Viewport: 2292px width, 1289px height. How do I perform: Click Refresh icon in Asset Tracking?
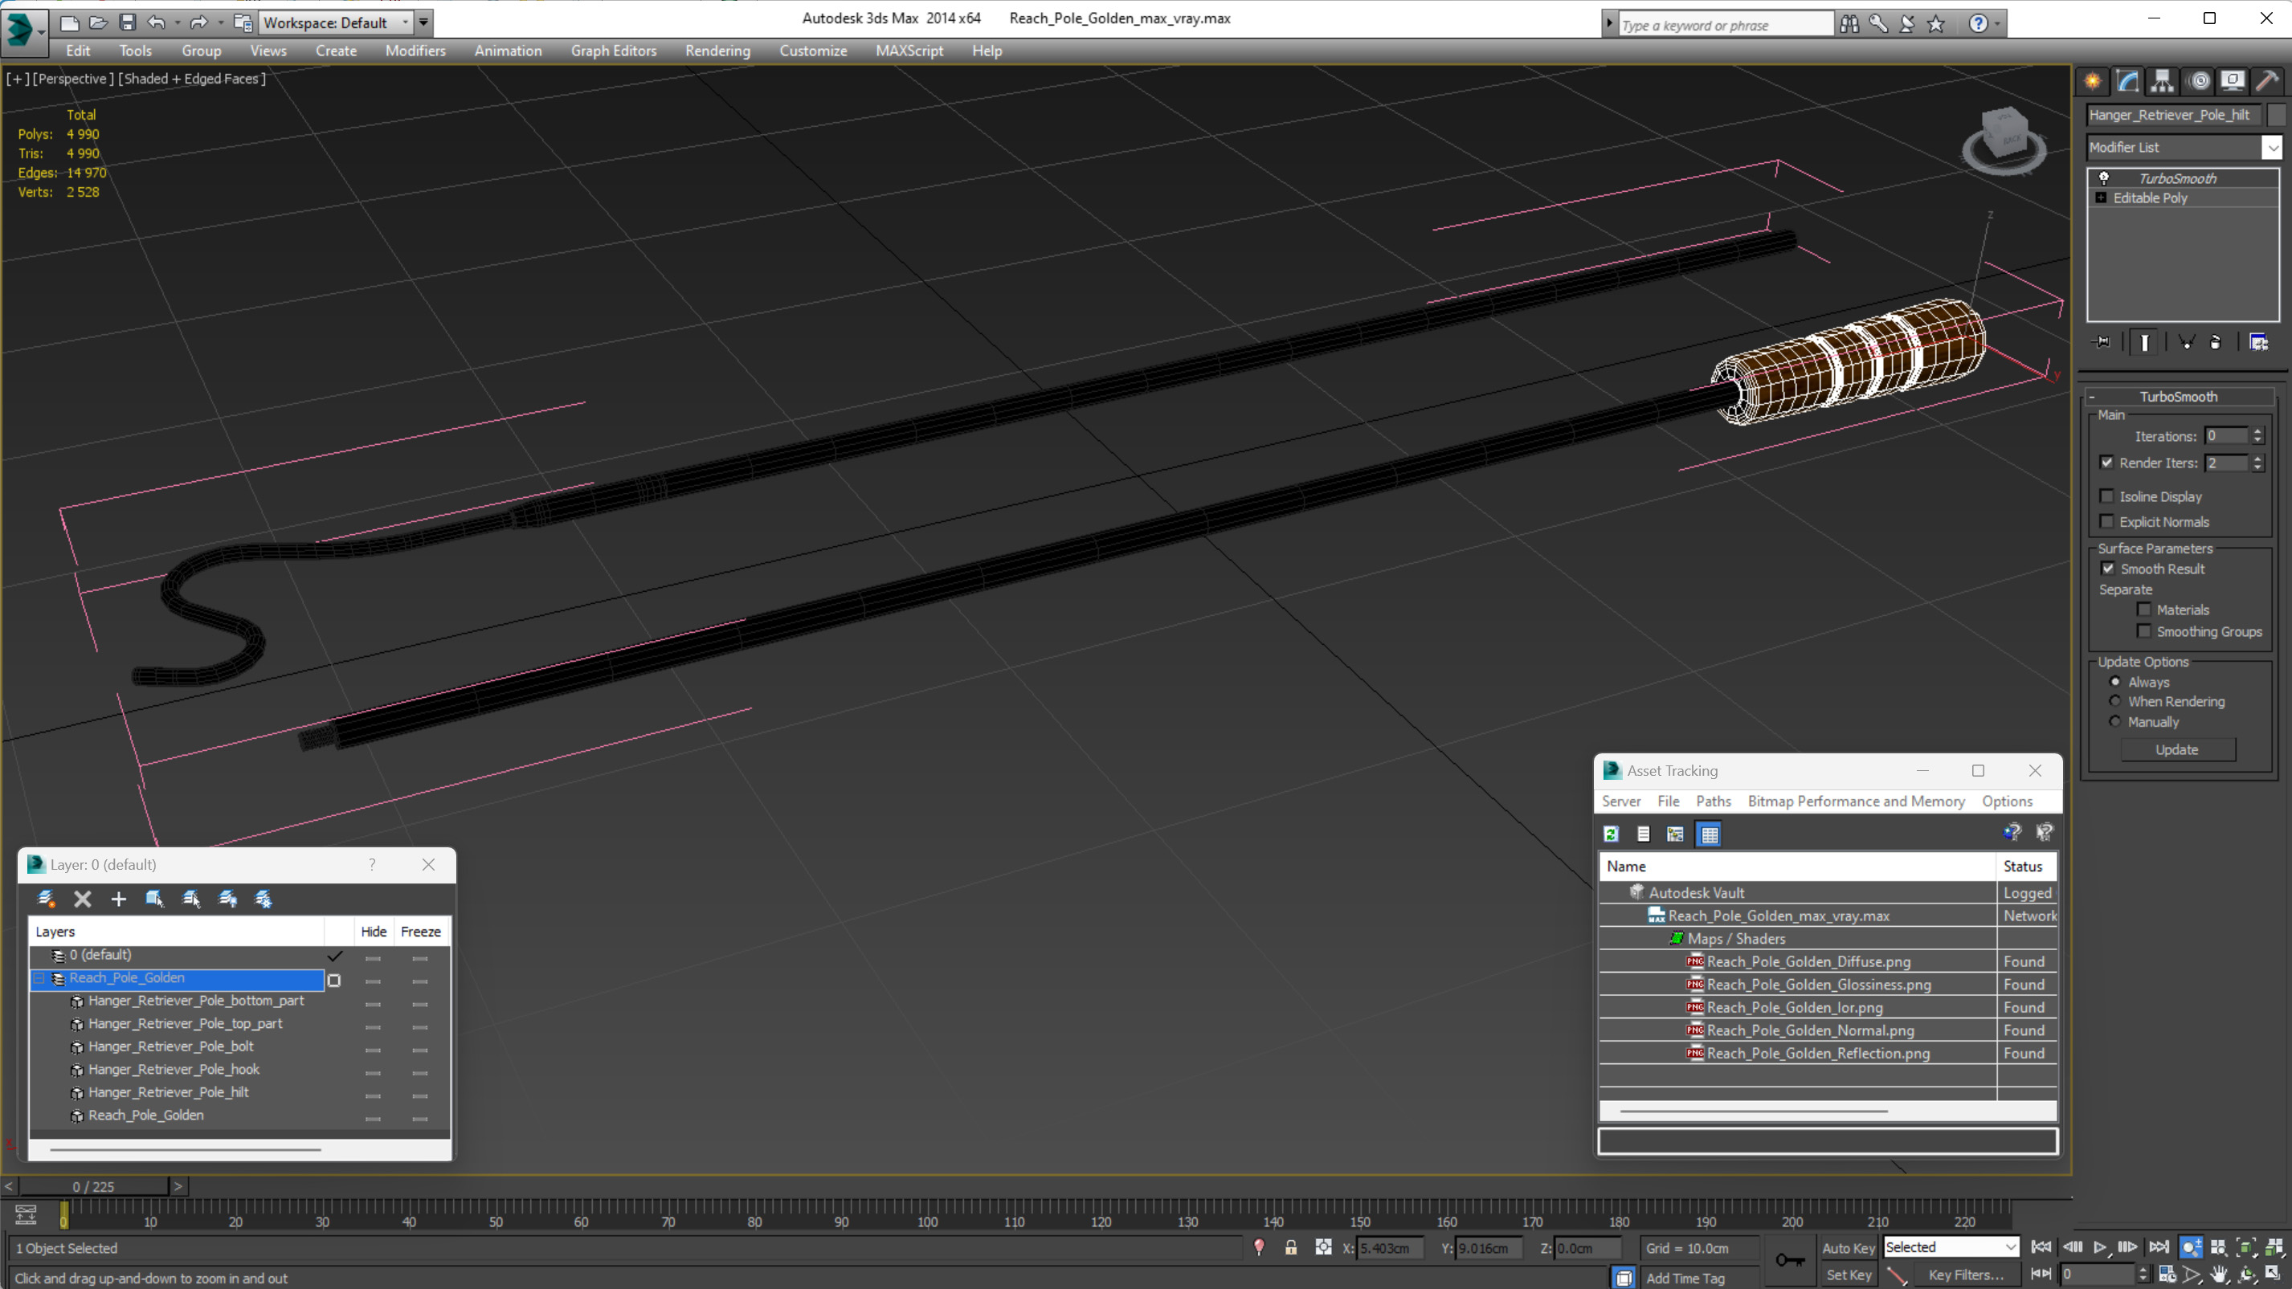click(x=1612, y=834)
